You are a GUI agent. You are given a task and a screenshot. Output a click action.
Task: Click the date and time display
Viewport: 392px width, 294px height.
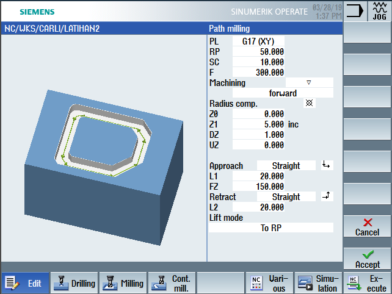coord(327,12)
